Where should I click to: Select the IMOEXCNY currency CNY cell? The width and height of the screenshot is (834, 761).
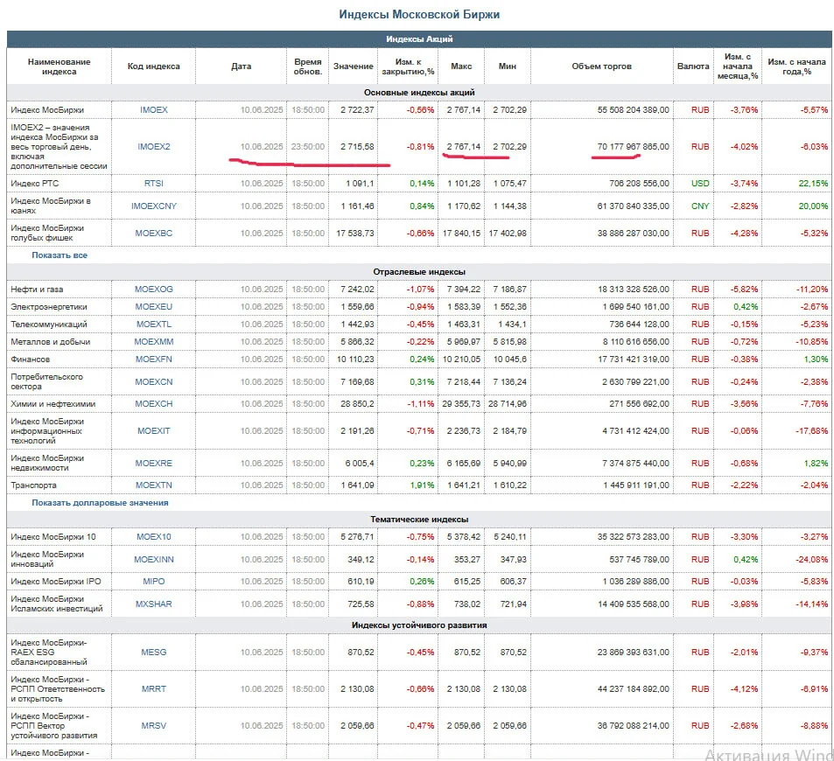(700, 206)
